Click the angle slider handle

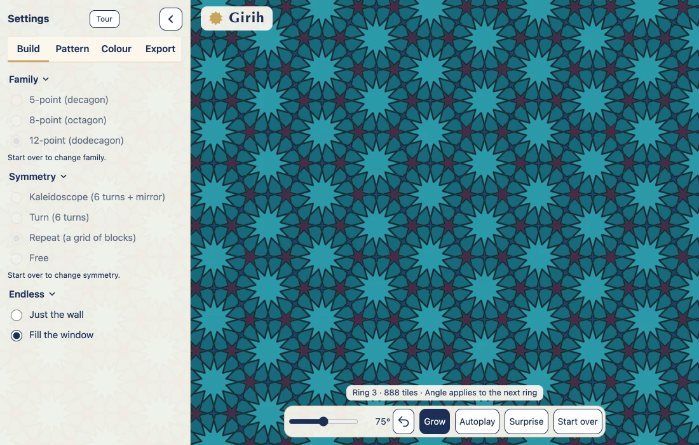coord(323,421)
